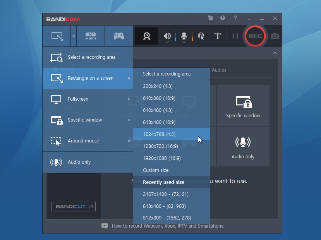This screenshot has width=321, height=240.
Task: Minimize to tray with the small dash button
Action: tap(249, 19)
